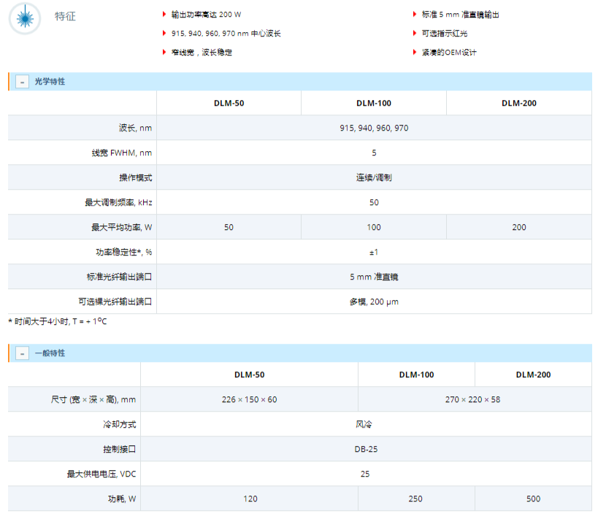Click bullet 输出功率高达 200 W
The image size is (598, 519).
206,15
